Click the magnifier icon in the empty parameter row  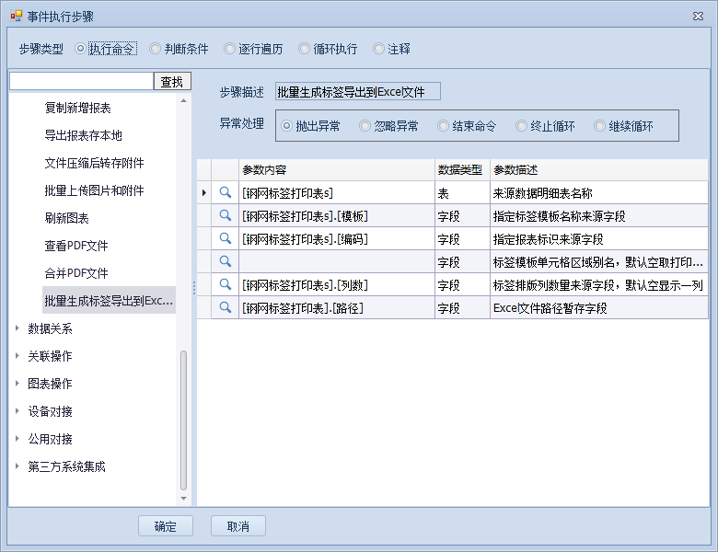(225, 261)
